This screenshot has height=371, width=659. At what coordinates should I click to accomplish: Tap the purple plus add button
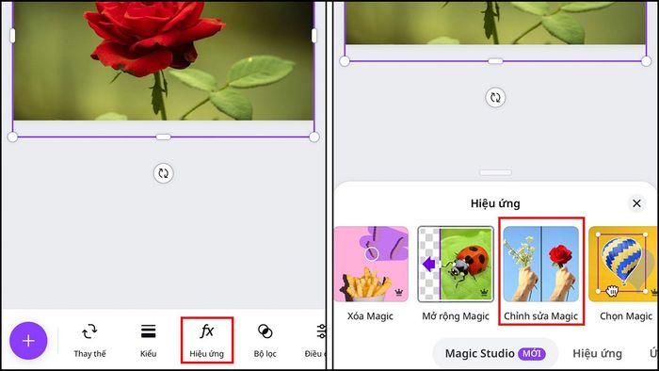[28, 340]
